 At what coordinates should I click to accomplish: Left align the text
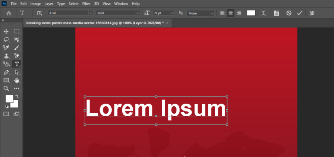click(222, 13)
